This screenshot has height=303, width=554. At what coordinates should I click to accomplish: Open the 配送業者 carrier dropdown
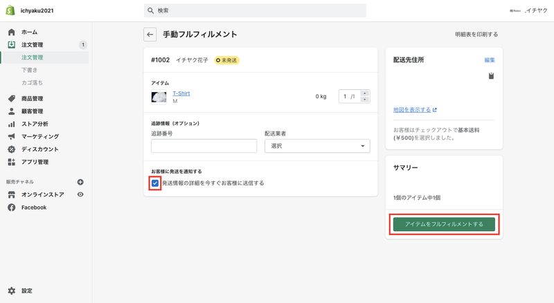click(x=317, y=146)
